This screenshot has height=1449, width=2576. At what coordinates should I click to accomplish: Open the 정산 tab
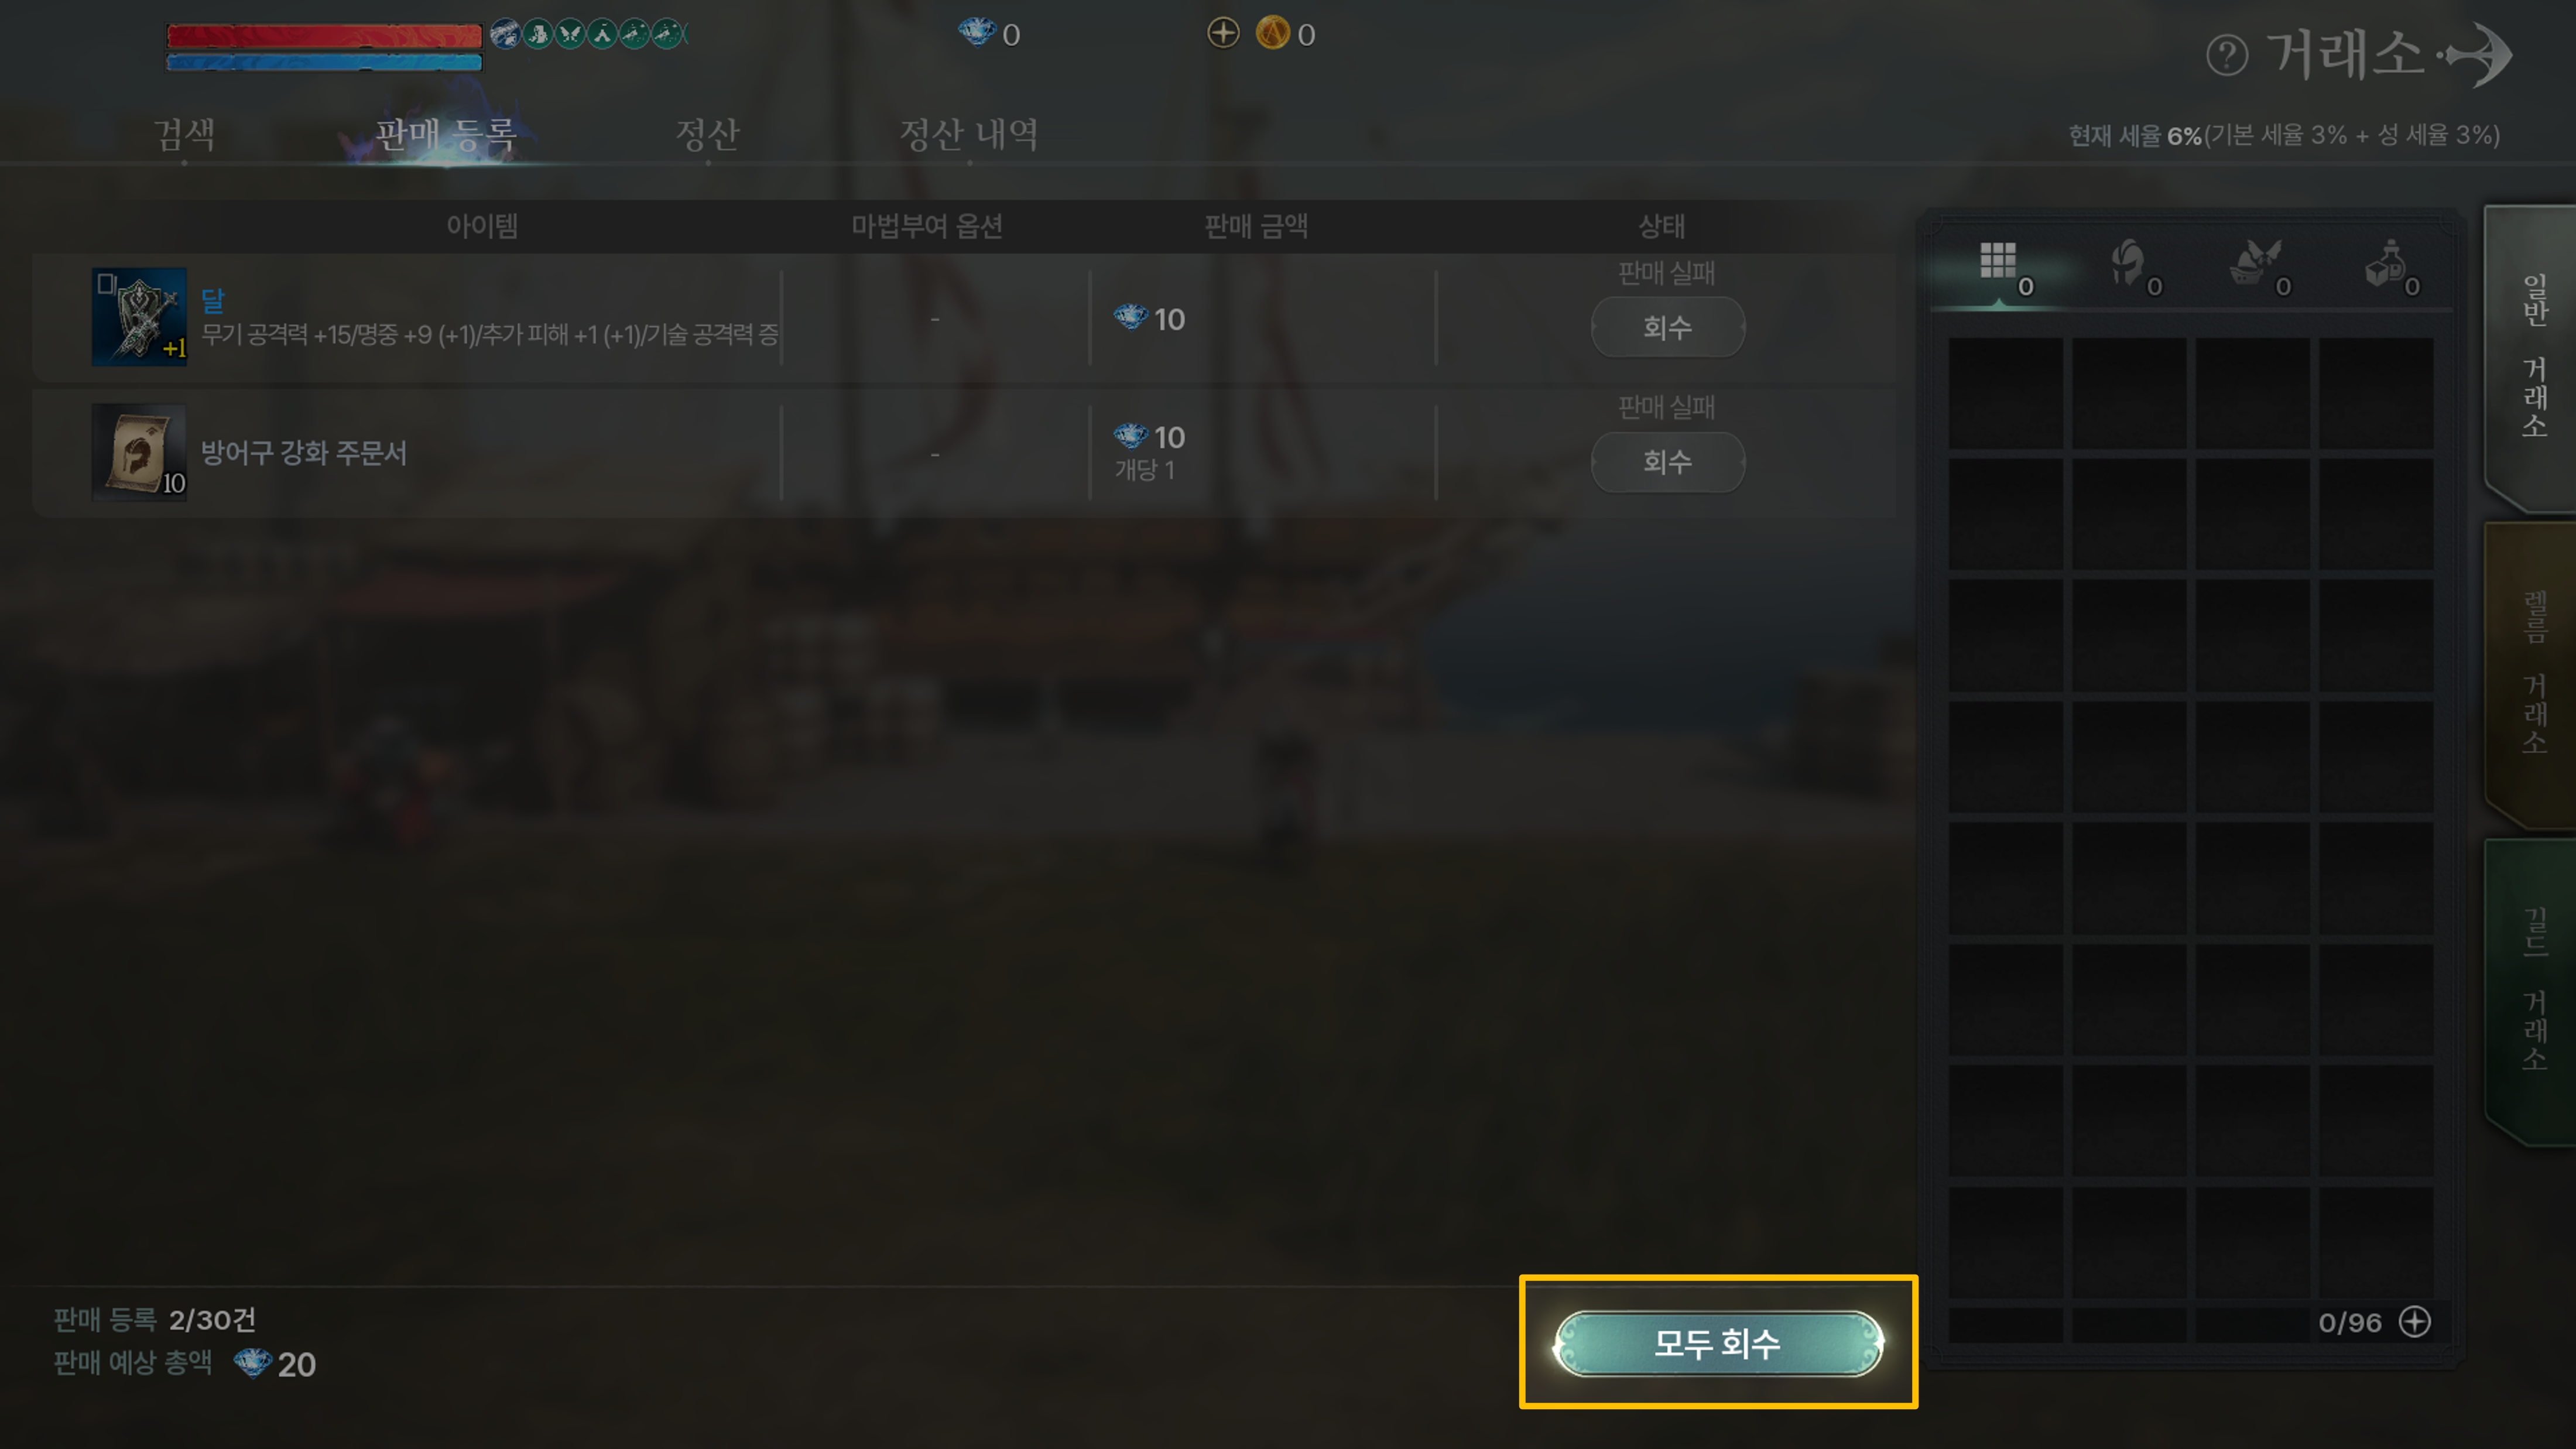(x=707, y=134)
